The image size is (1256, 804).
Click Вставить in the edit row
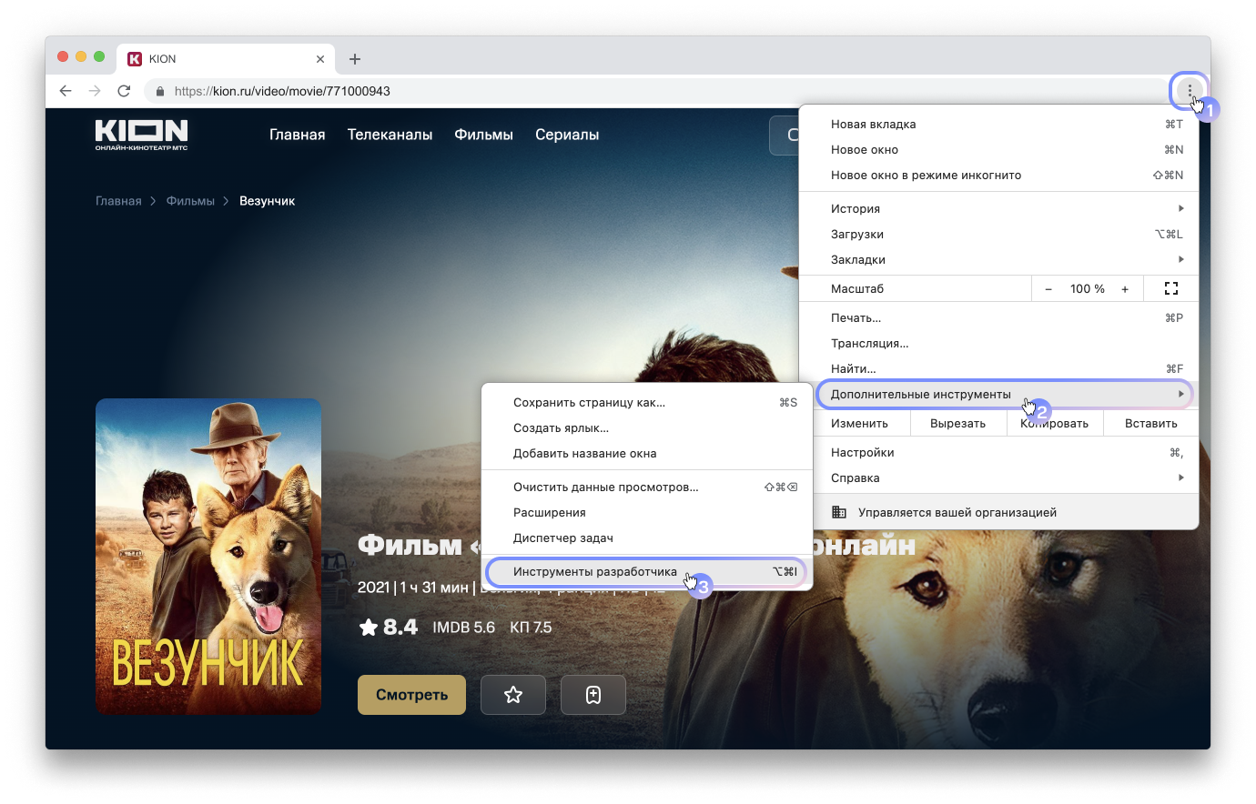coord(1150,423)
